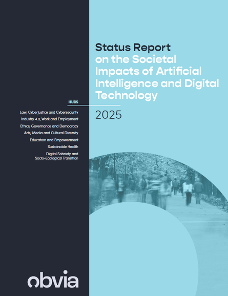Click the 'Intelligence and Digital' title line
This screenshot has width=228, height=296.
pos(157,83)
